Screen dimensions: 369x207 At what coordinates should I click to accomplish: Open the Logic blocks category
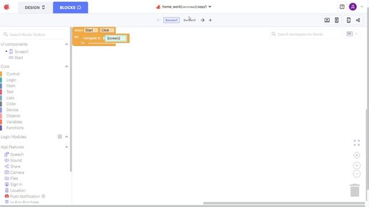[11, 80]
